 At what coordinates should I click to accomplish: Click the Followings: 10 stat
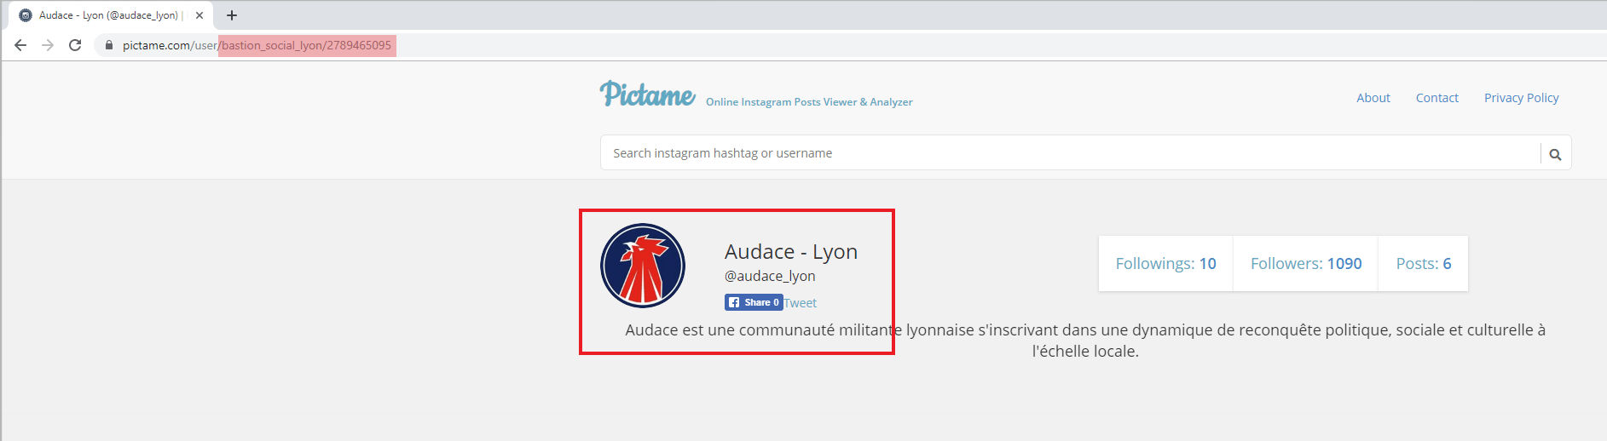[x=1165, y=264]
